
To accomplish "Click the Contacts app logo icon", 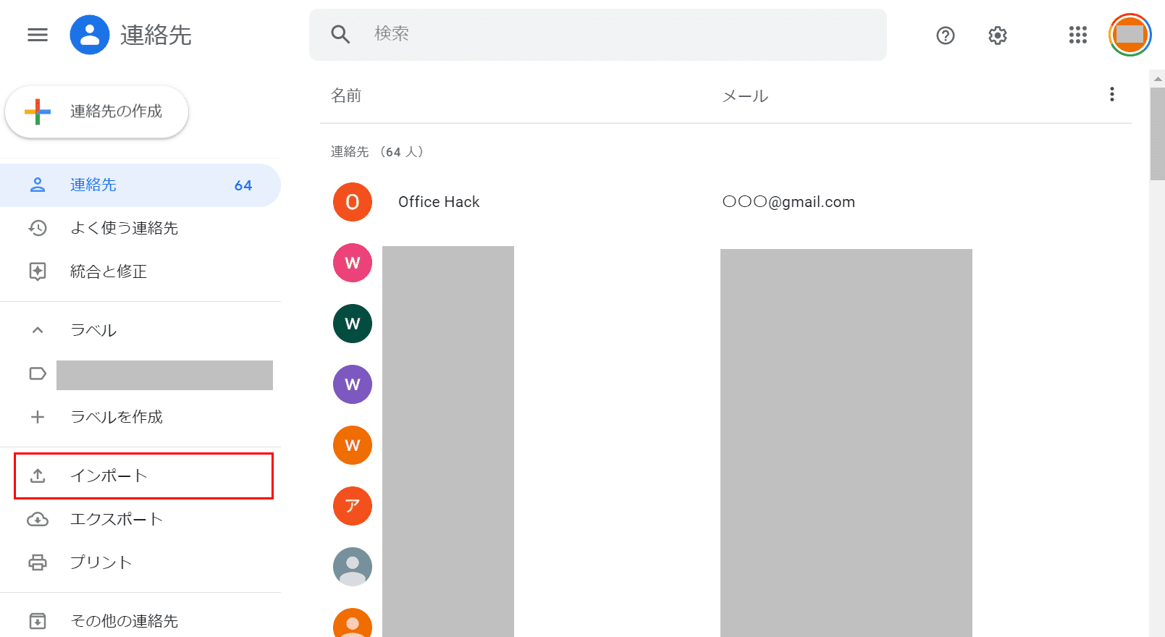I will coord(90,35).
